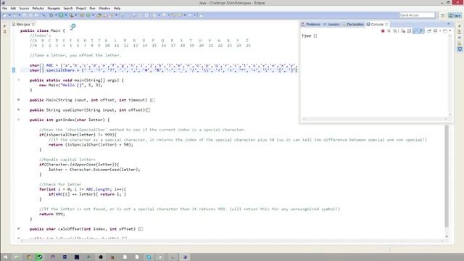Click the Run External Tools icon
Viewport: 464px width, 261px height.
click(x=71, y=15)
